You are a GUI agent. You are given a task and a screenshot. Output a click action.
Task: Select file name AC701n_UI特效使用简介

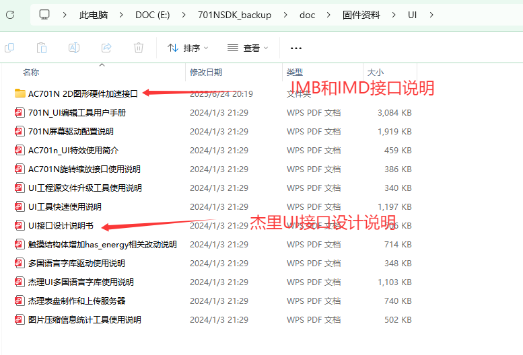[73, 150]
